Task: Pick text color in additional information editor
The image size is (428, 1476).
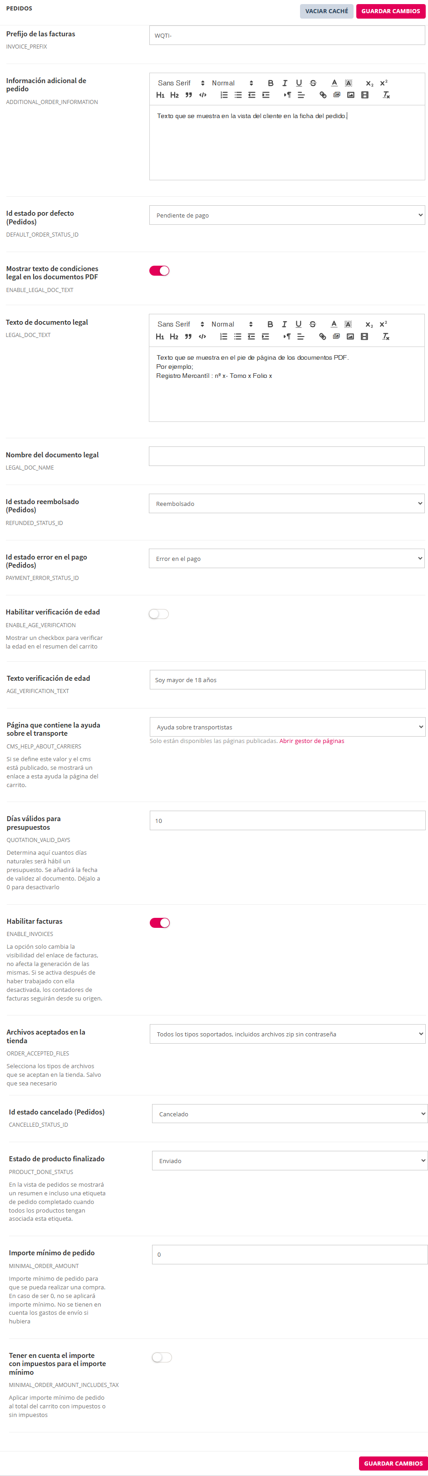Action: click(334, 83)
